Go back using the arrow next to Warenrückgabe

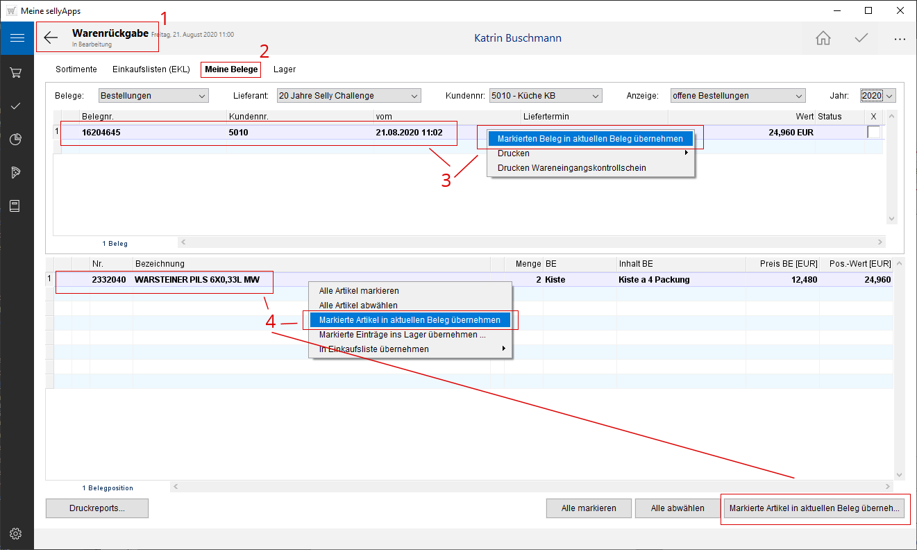[51, 38]
